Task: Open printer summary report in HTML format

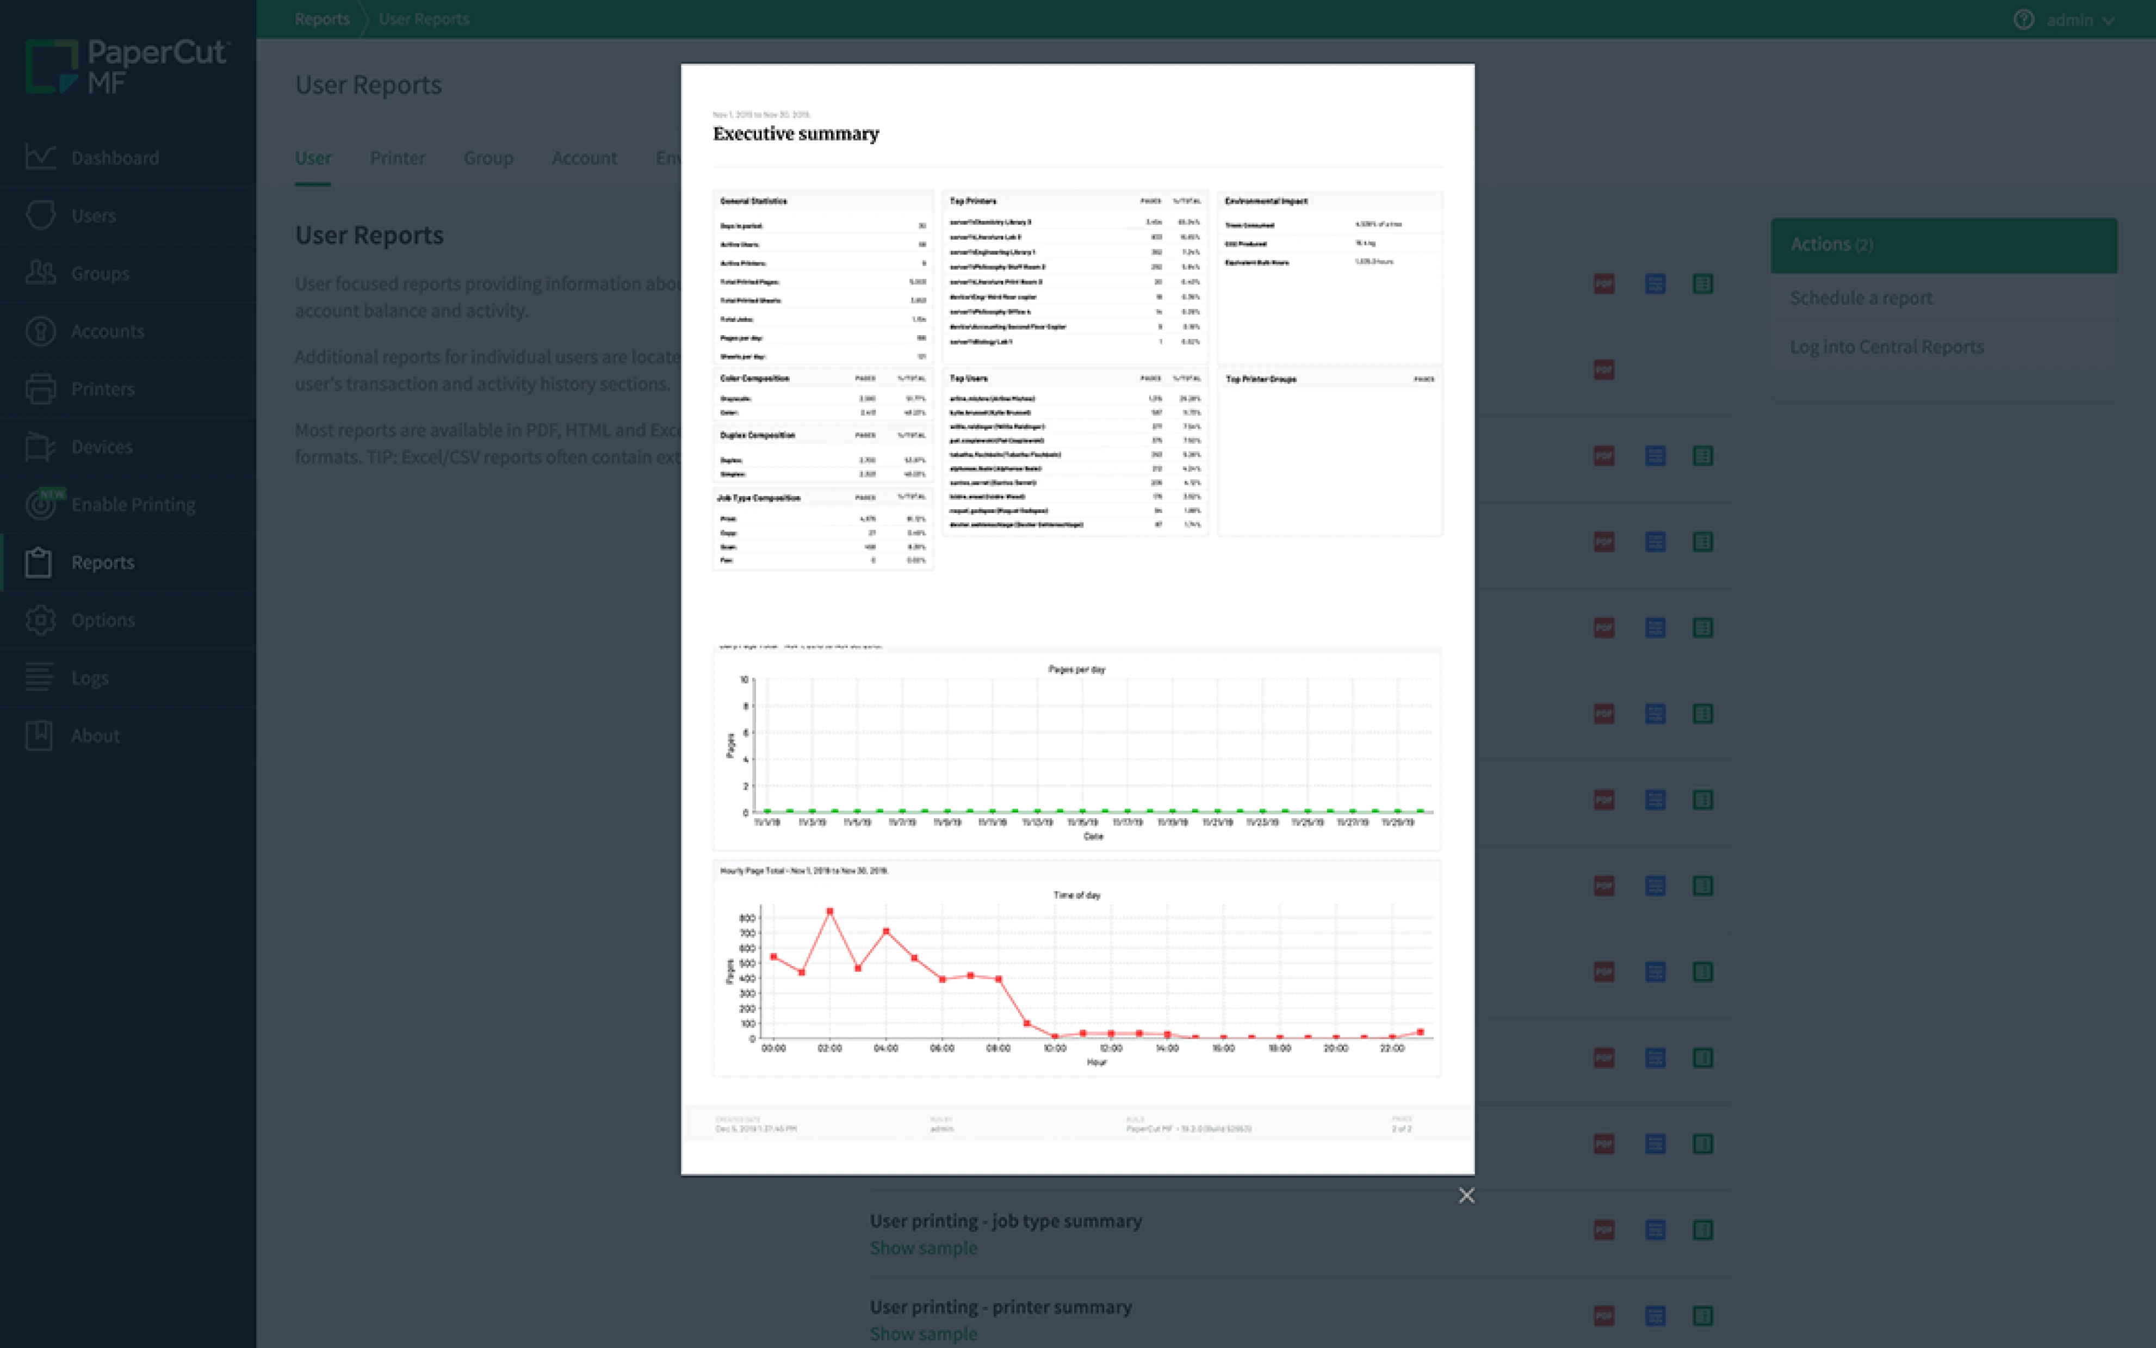Action: pyautogui.click(x=1655, y=1316)
